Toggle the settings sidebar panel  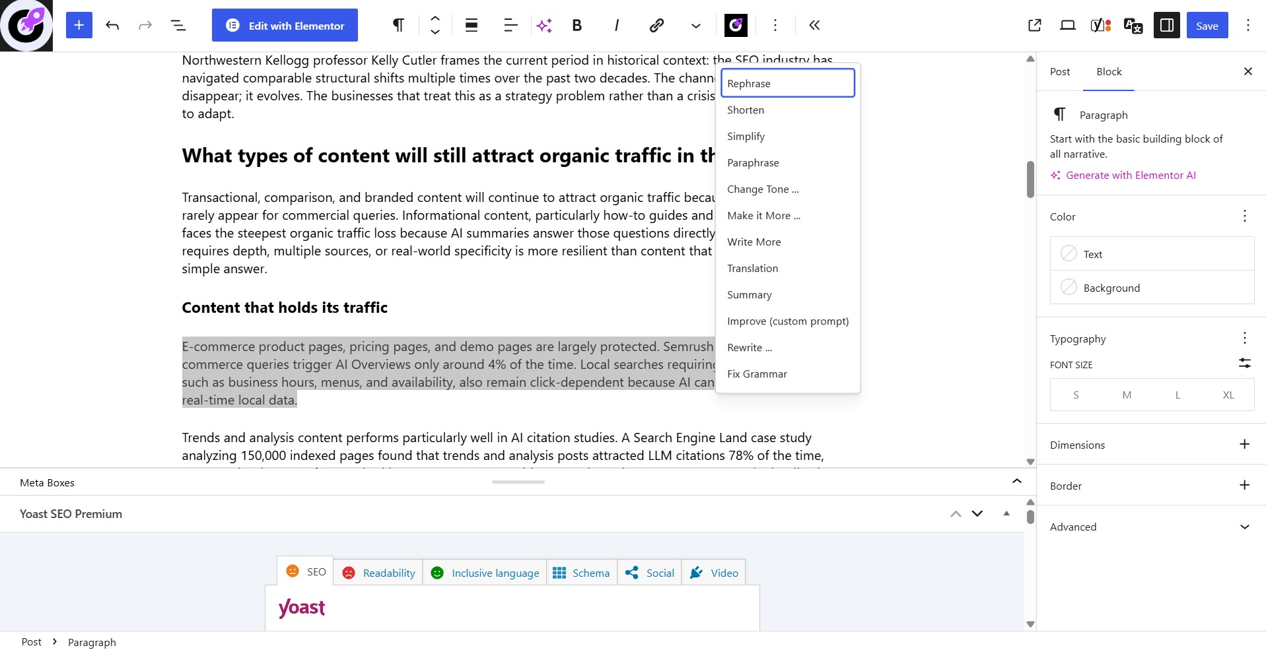[1167, 25]
